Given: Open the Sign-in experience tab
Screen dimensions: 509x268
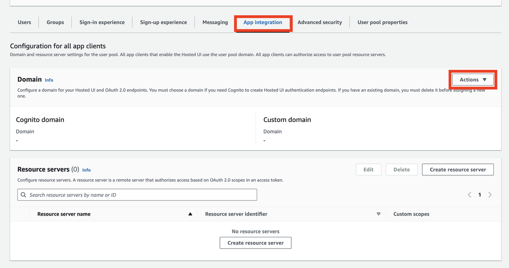Looking at the screenshot, I should coord(102,22).
